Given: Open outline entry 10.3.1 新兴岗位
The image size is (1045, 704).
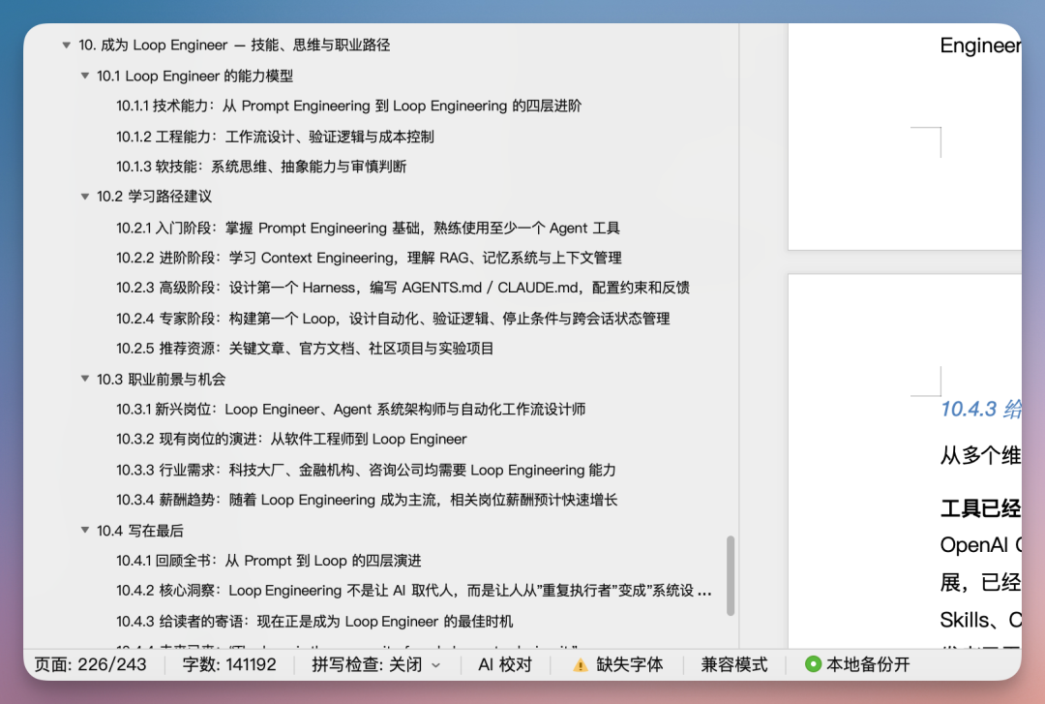Looking at the screenshot, I should coord(350,409).
